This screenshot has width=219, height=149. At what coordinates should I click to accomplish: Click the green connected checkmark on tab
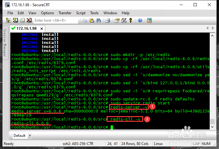(x=13, y=28)
